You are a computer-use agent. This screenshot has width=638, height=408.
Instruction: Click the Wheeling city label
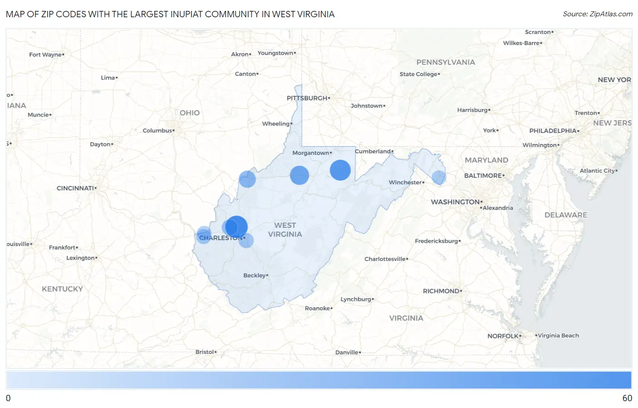276,123
